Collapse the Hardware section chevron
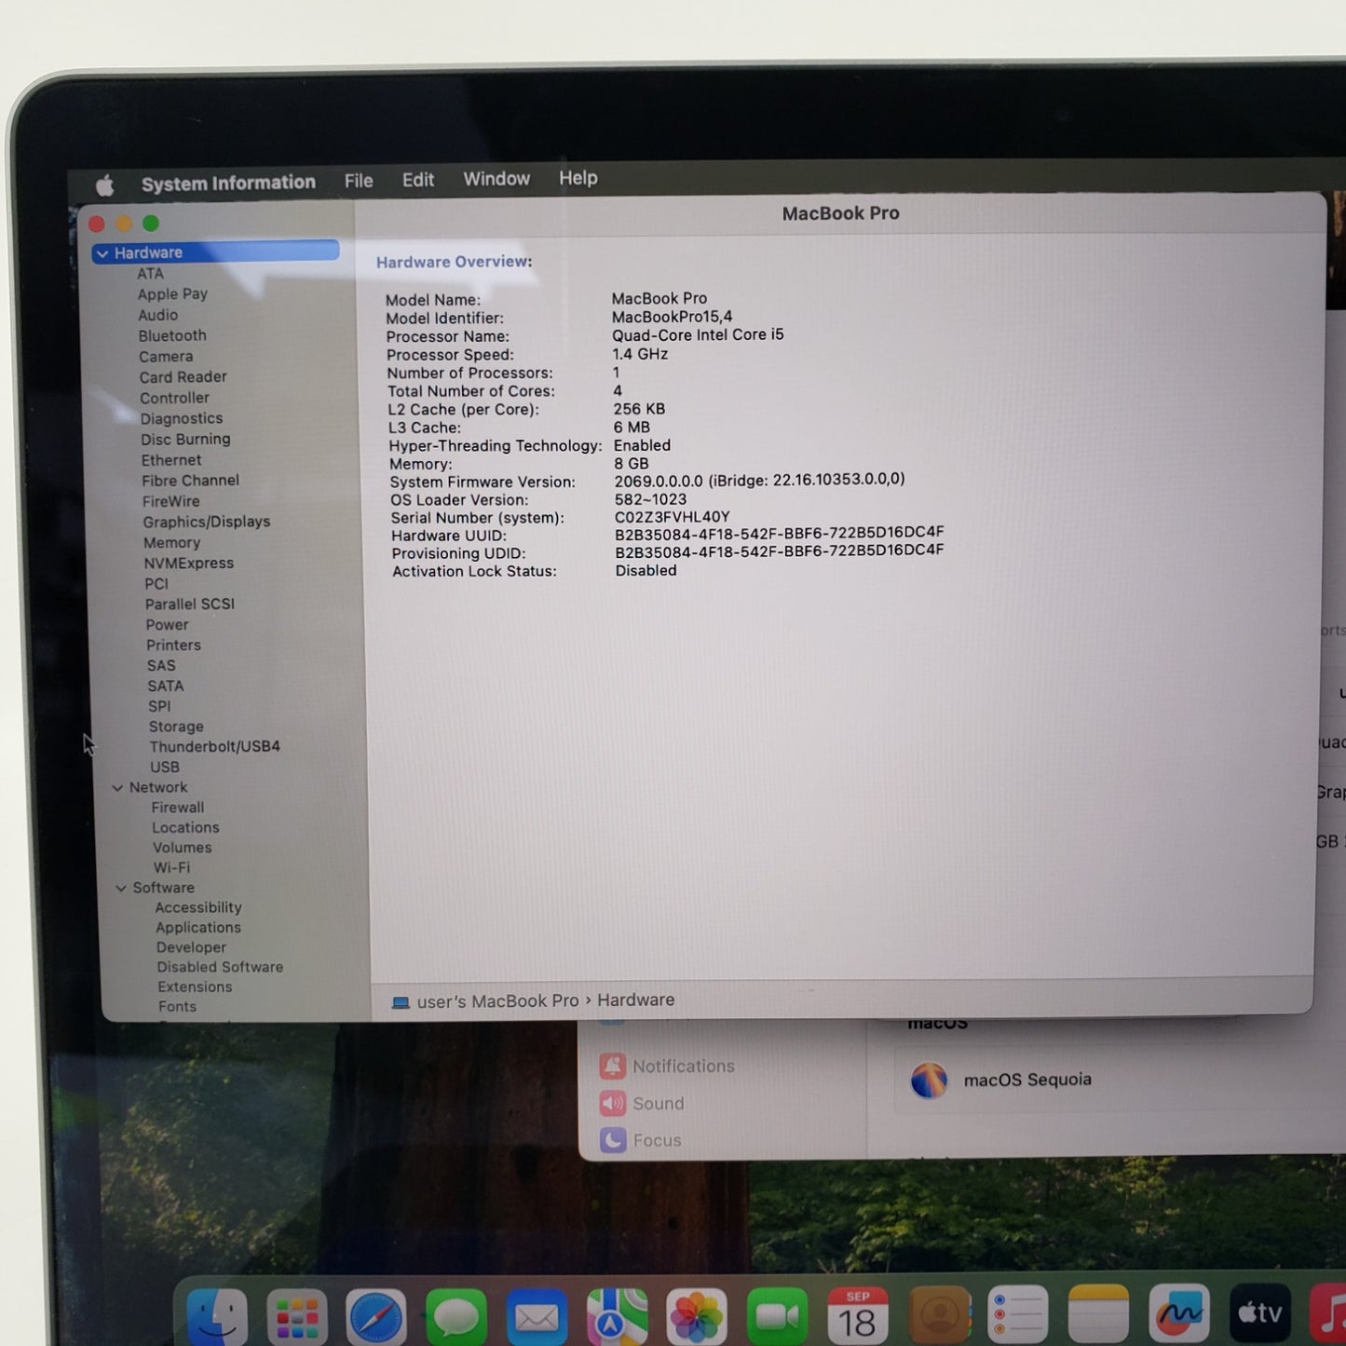1346x1346 pixels. pos(102,253)
